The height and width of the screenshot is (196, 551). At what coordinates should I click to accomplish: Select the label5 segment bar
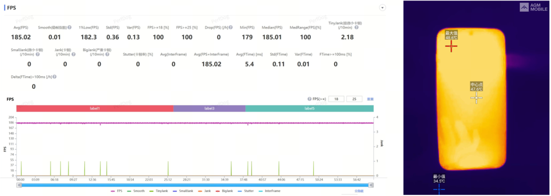(310, 109)
